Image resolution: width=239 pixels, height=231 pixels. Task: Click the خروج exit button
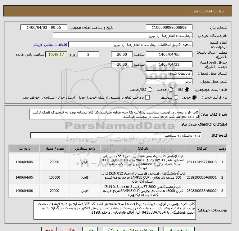pos(49,229)
